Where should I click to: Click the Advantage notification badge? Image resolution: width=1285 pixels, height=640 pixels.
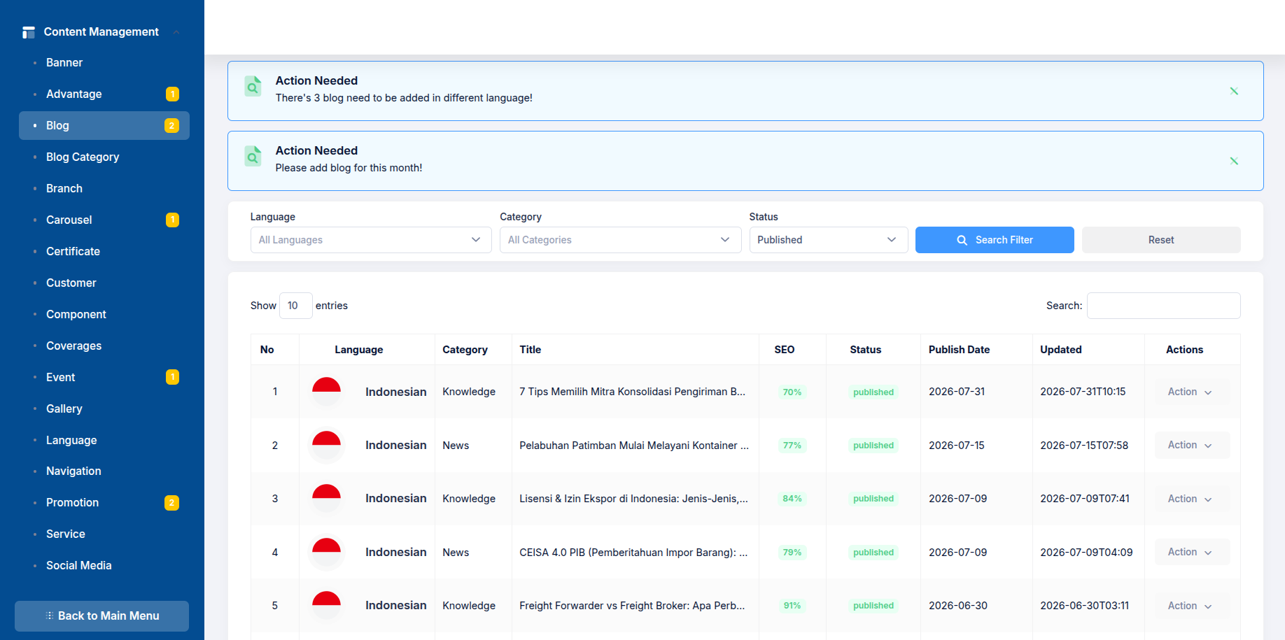point(172,94)
